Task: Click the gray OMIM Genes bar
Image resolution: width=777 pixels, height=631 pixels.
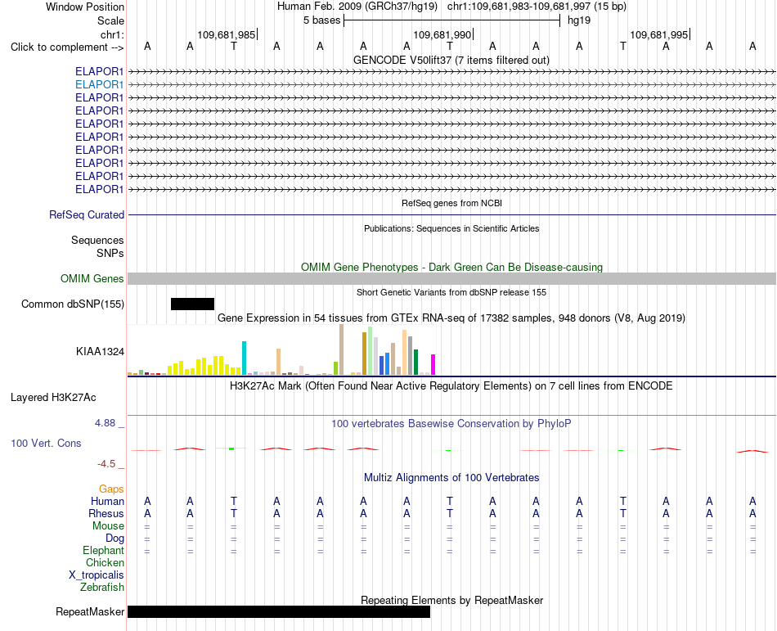Action: pos(451,278)
